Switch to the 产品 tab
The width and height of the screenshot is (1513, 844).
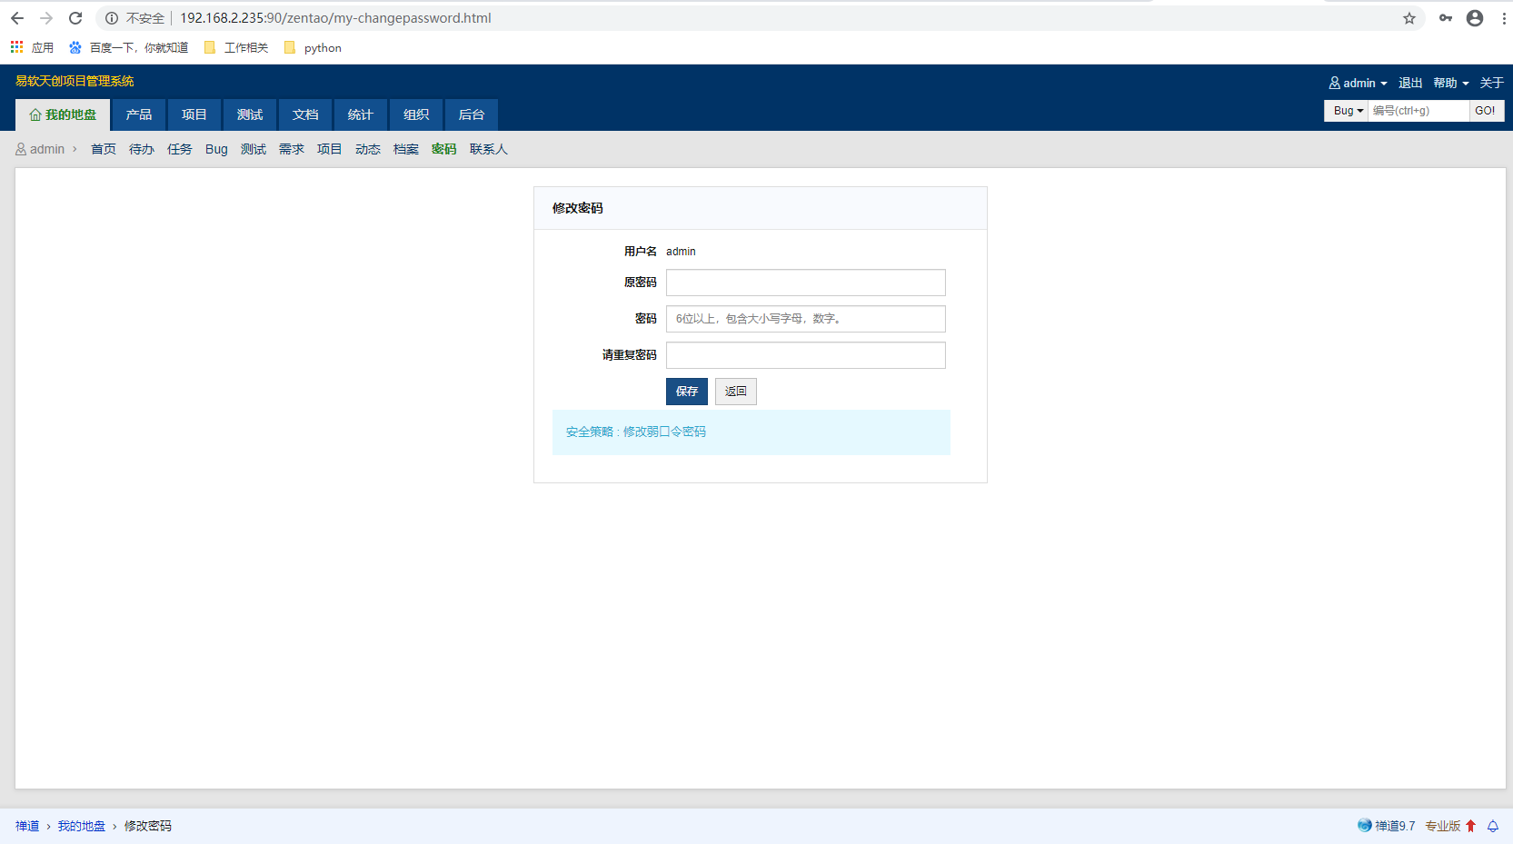click(139, 114)
